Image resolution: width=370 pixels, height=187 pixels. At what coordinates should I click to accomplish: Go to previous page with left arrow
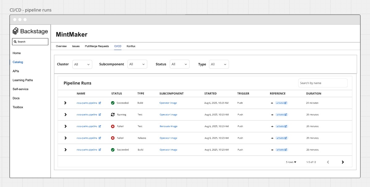point(328,162)
